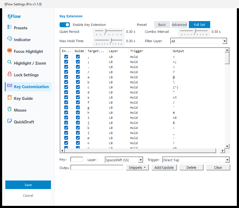Screen dimensions: 239x208
Task: Select the row with output +8
Action: [142, 118]
